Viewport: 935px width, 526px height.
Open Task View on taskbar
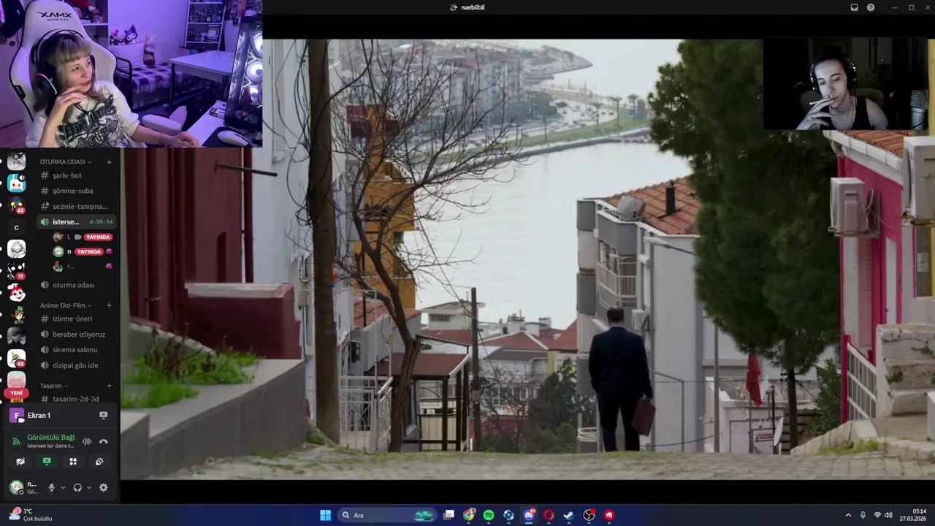(x=449, y=515)
